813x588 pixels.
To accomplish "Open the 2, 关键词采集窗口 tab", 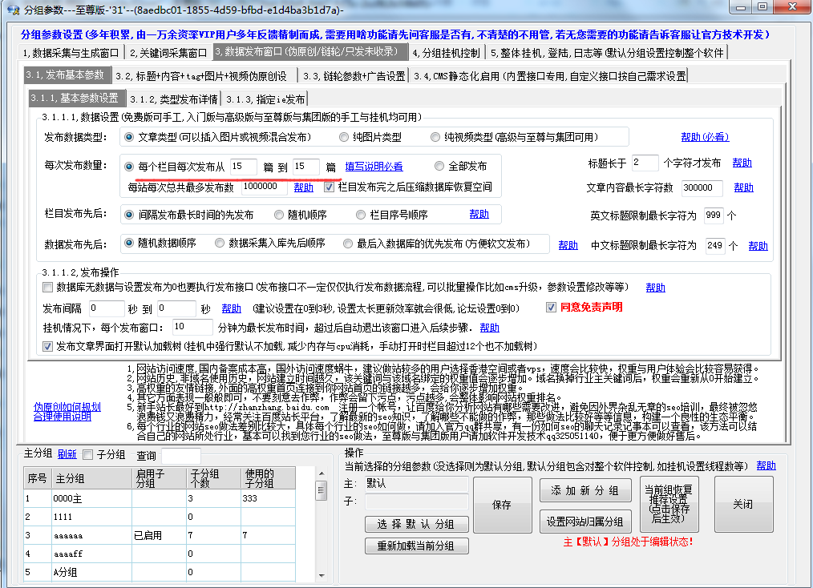I will (168, 53).
